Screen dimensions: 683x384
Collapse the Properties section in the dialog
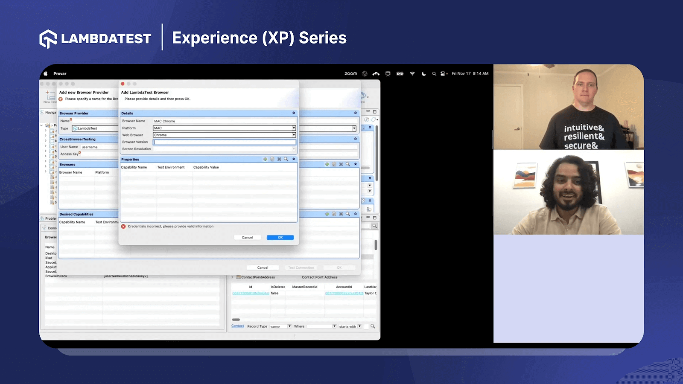[294, 159]
